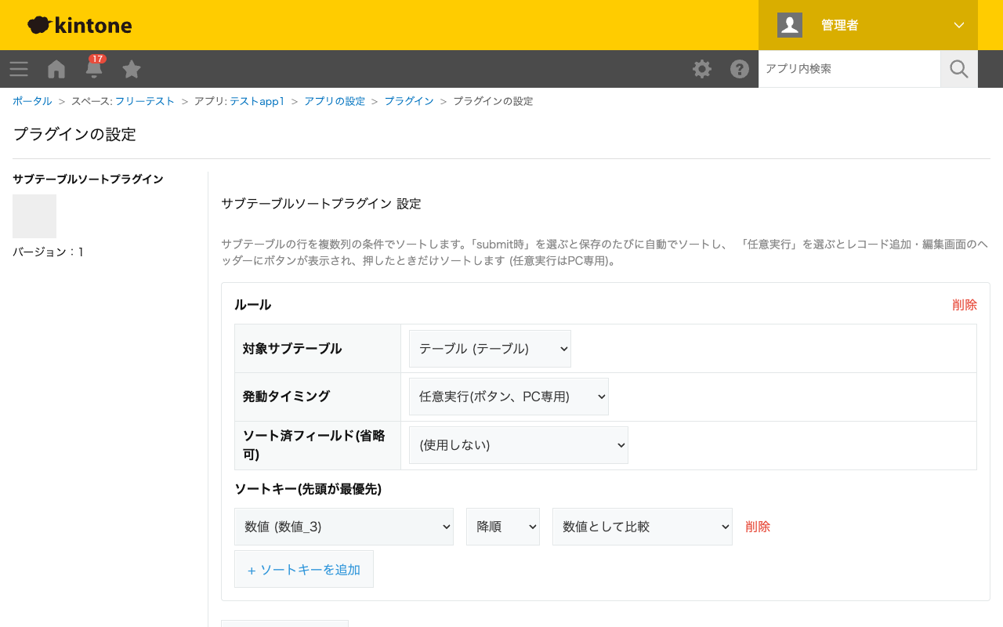Open the hamburger navigation menu
This screenshot has width=1003, height=627.
click(x=19, y=69)
